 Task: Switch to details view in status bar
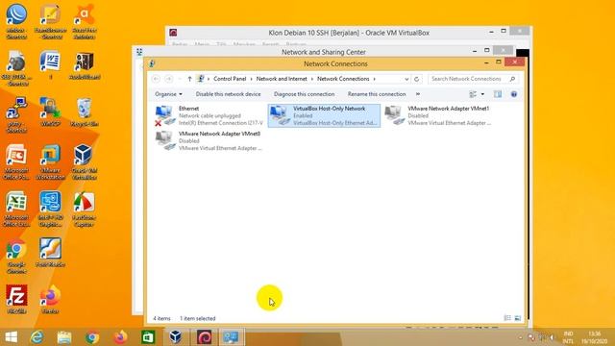click(507, 318)
